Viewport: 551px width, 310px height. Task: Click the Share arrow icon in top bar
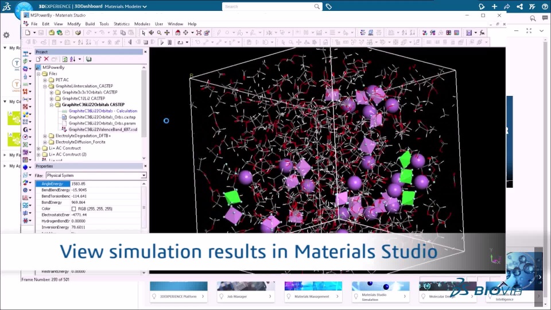tap(507, 6)
